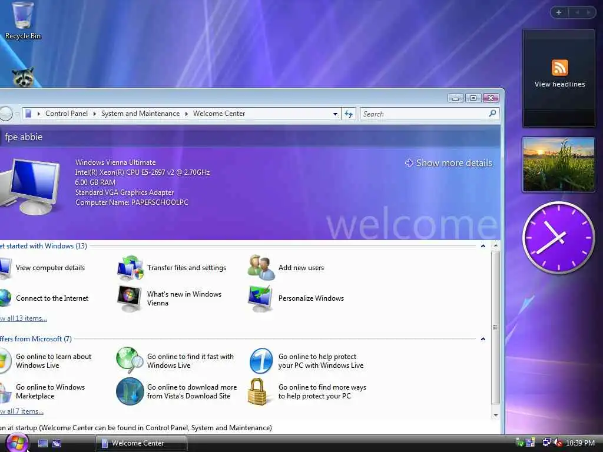This screenshot has height=452, width=603.
Task: Click Show Desktop quick launch icon
Action: [x=42, y=443]
